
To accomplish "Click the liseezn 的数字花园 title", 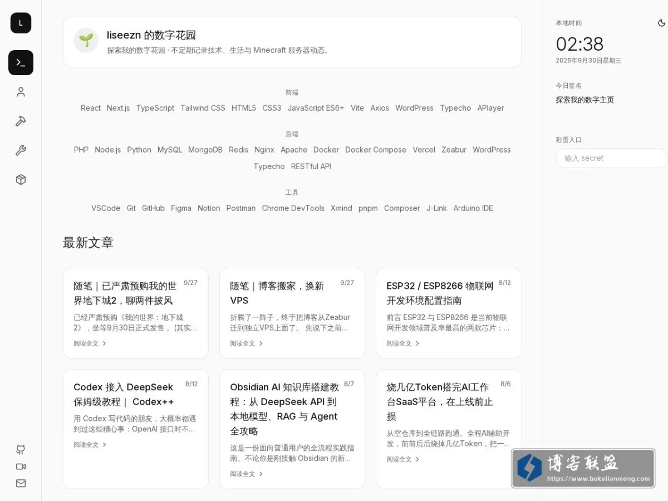I will point(151,35).
